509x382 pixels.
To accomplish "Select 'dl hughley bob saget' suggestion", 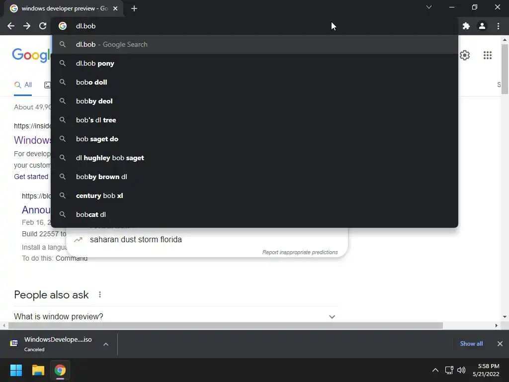I will pos(254,158).
